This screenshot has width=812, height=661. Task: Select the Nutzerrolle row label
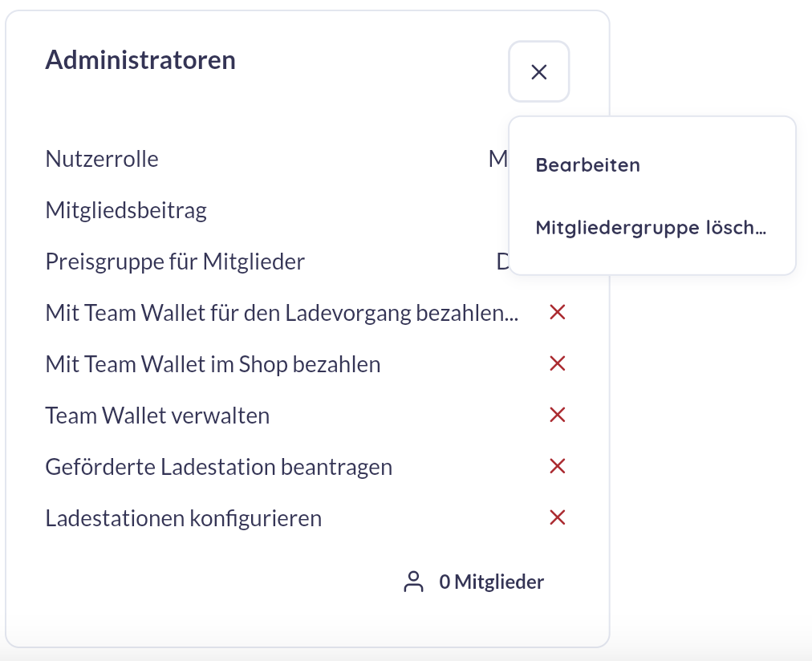[102, 159]
